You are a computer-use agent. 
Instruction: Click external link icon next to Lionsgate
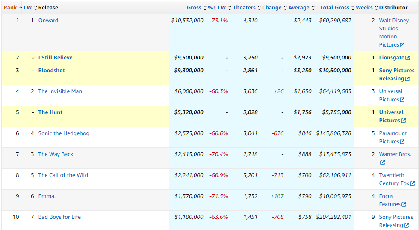pyautogui.click(x=407, y=58)
